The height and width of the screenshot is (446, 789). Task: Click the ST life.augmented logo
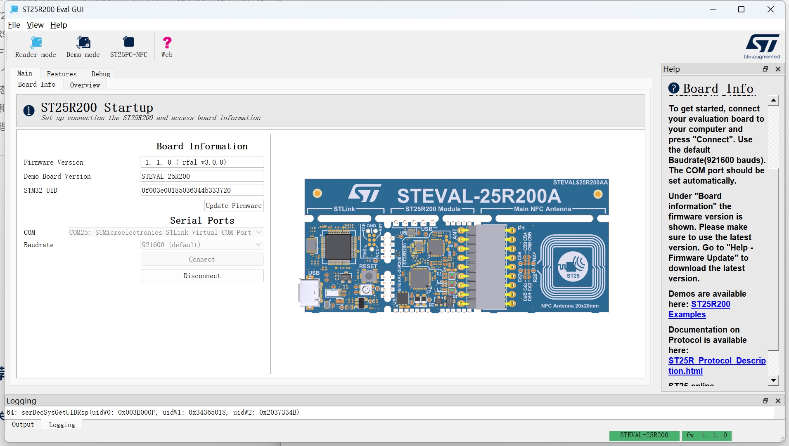tap(762, 47)
